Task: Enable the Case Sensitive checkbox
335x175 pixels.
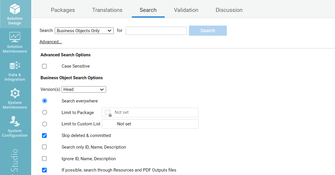Action: pyautogui.click(x=44, y=66)
